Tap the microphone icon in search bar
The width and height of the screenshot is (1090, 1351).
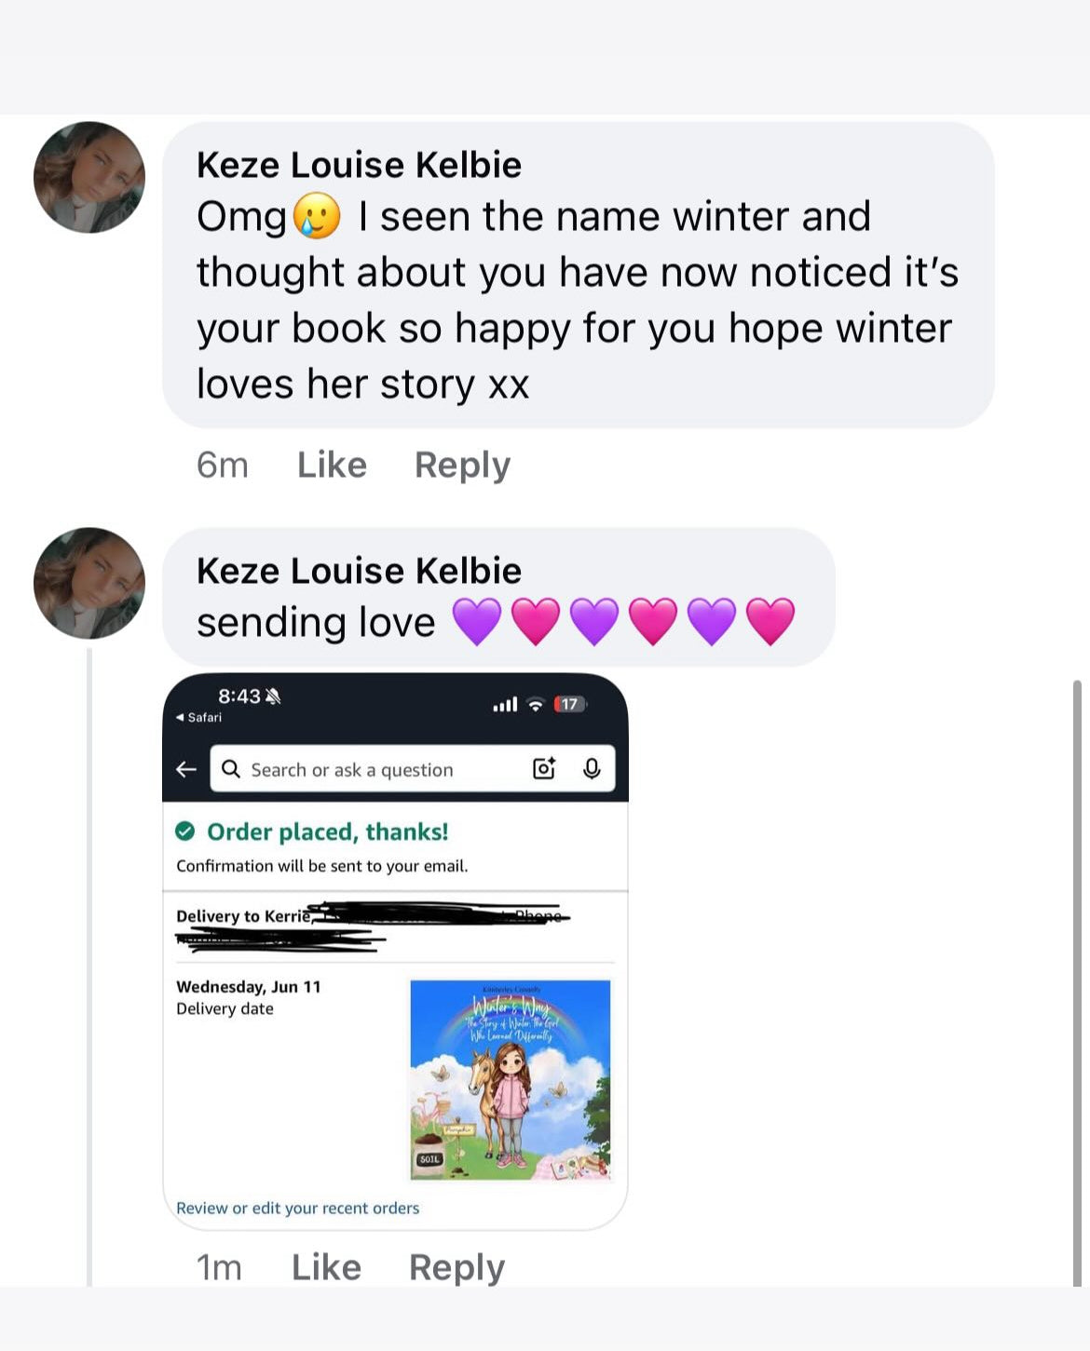point(592,768)
